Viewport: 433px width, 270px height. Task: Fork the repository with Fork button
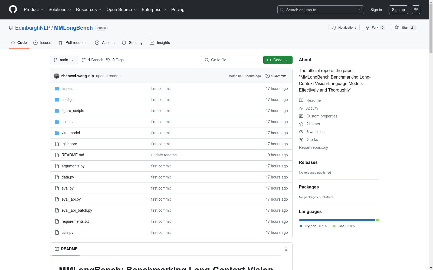(x=375, y=28)
